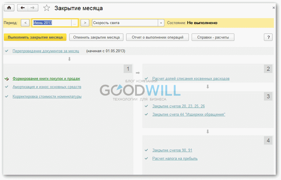This screenshot has width=281, height=180.
Task: Click the period field Июнь 2013
Action: [52, 23]
